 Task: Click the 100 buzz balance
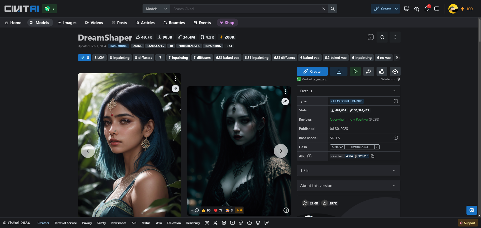467,9
